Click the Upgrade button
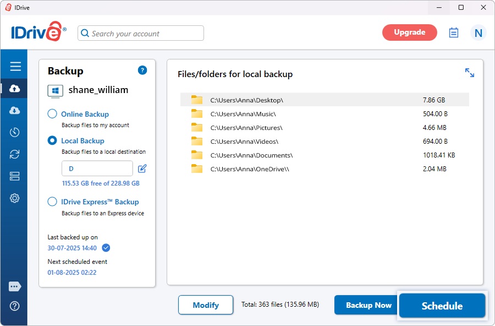This screenshot has height=326, width=495. (409, 32)
